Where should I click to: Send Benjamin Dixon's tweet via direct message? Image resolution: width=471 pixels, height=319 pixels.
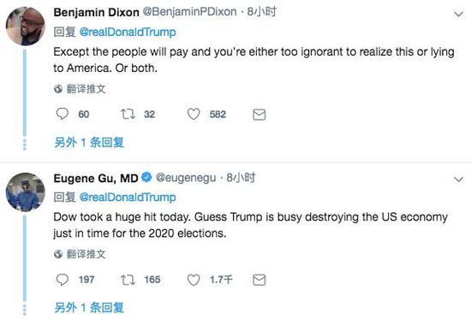[259, 115]
